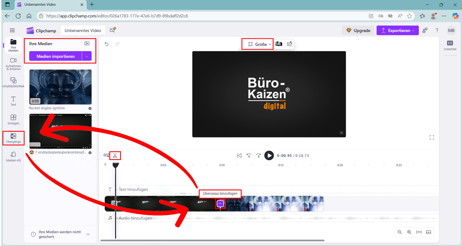Click the timeline layout icon beside zoom controls
This screenshot has width=462, height=246.
(x=429, y=232)
